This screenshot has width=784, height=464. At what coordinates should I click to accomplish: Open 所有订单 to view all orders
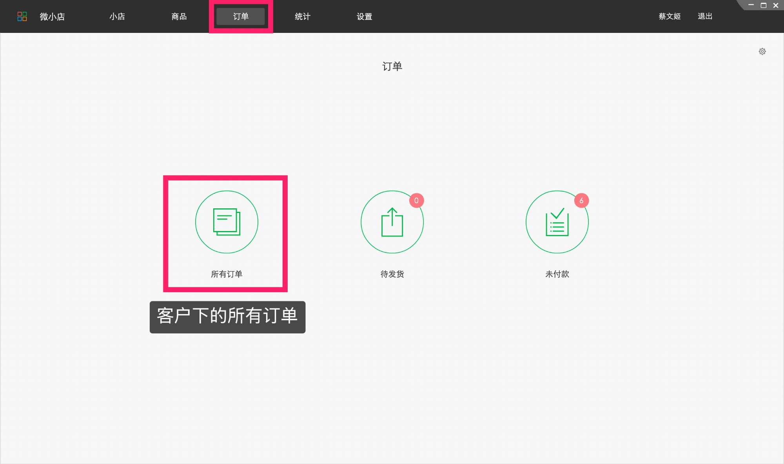point(226,274)
